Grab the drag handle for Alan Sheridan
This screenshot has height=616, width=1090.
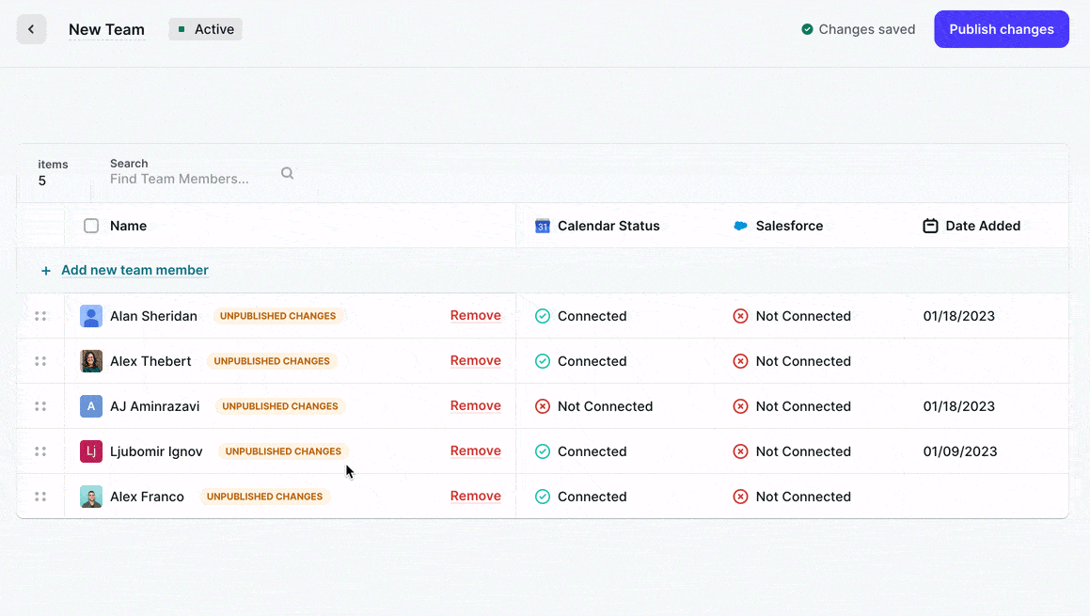tap(40, 316)
